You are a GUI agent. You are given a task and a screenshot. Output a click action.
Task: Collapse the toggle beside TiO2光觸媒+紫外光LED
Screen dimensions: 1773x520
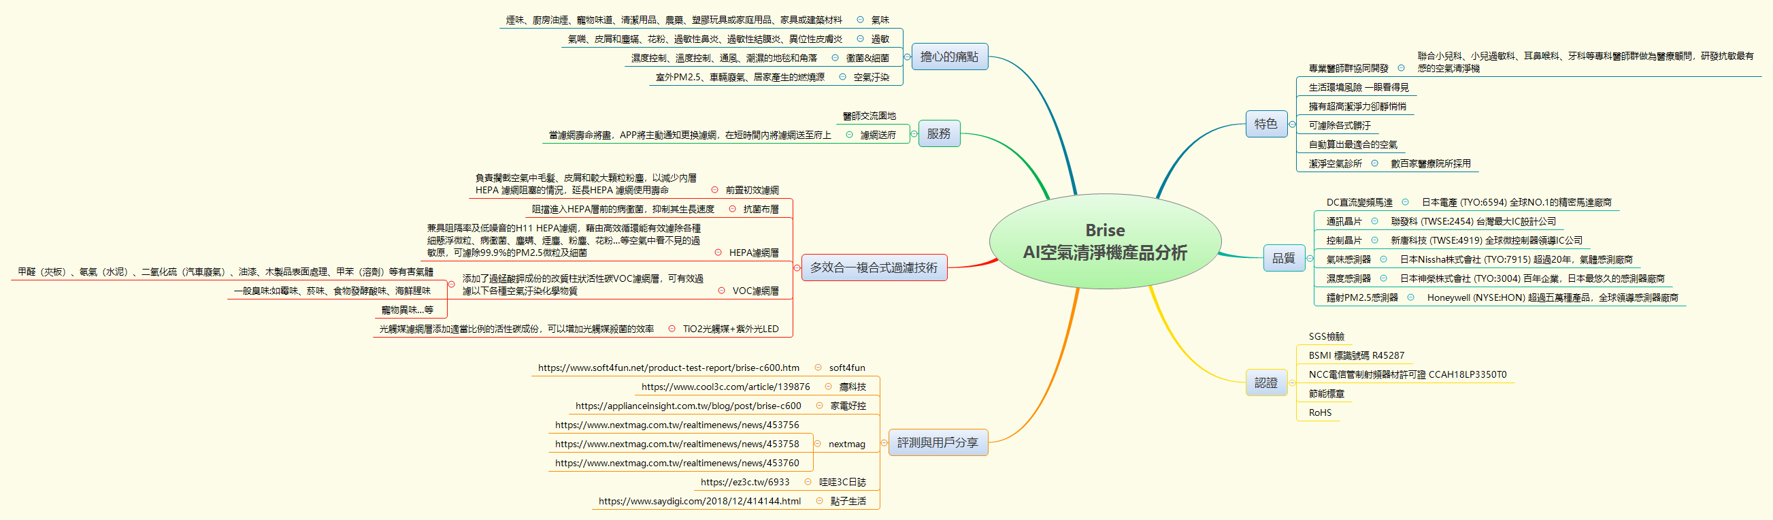coord(672,329)
